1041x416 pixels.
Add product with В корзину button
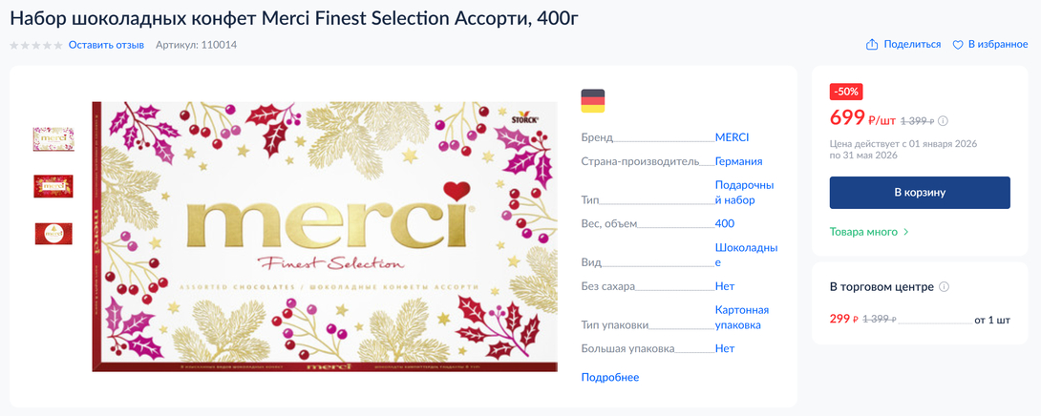click(x=920, y=193)
